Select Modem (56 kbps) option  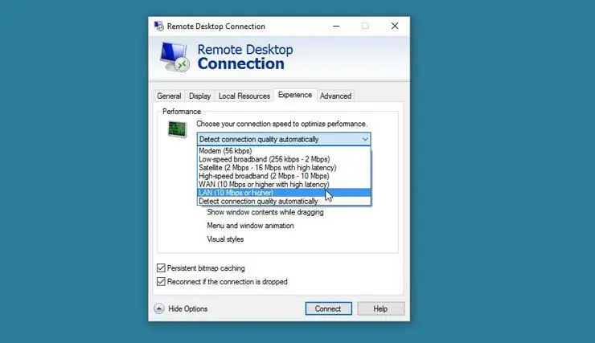tap(284, 151)
